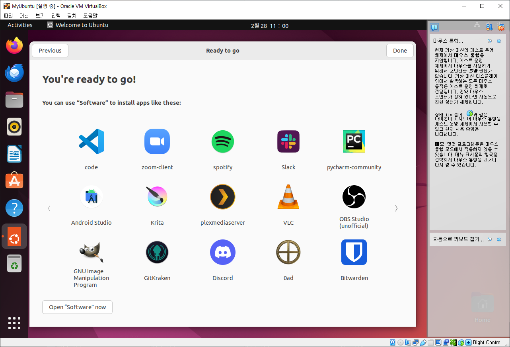Click the VLC traffic cone icon
Screen dimensions: 510x347
(288, 197)
